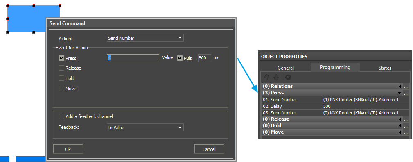This screenshot has width=413, height=162.
Task: Uncheck the Puls checkbox
Action: click(180, 58)
